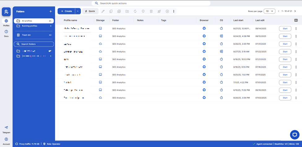This screenshot has height=147, width=302.
Task: Open the live chat bubble
Action: coord(295,135)
